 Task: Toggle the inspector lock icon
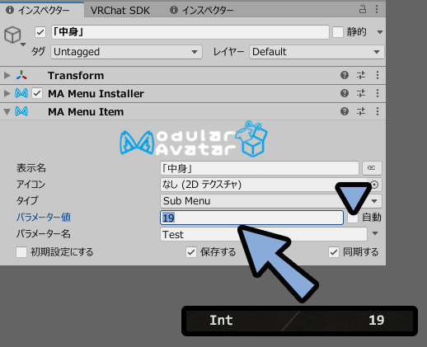point(363,10)
